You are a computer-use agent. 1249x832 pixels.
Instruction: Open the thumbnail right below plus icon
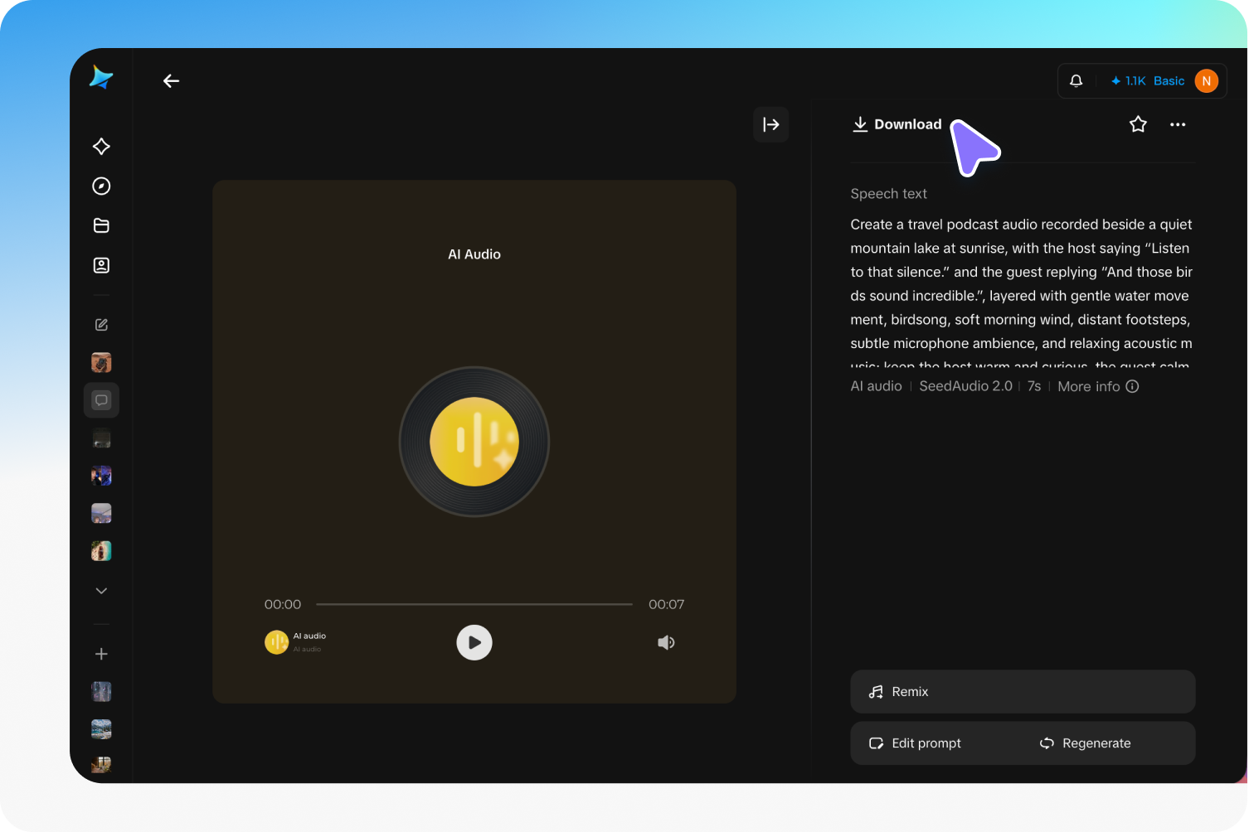point(101,691)
